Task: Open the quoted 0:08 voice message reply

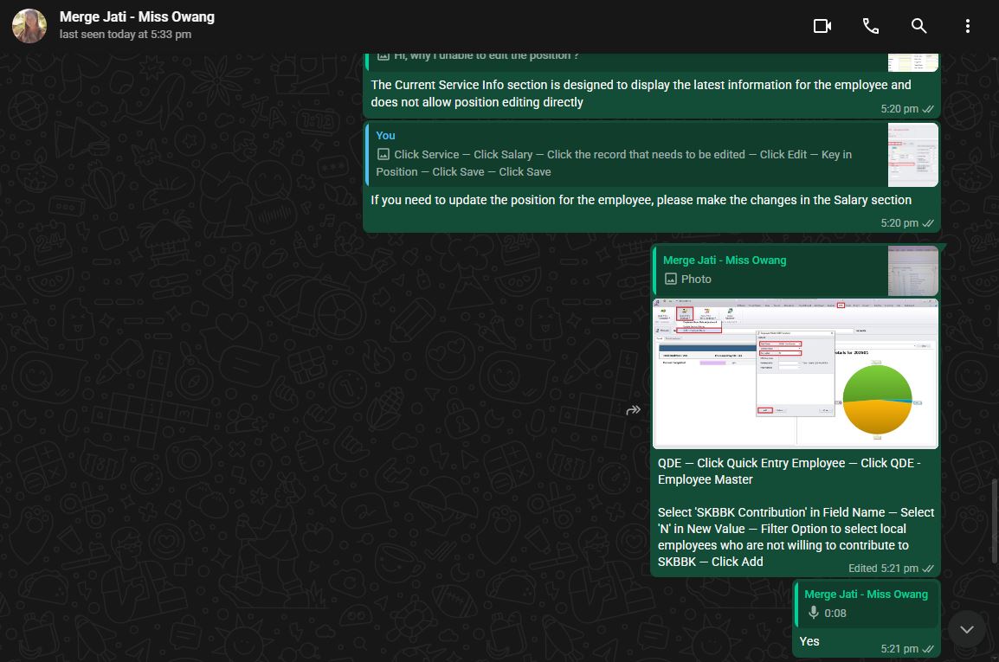Action: (867, 603)
